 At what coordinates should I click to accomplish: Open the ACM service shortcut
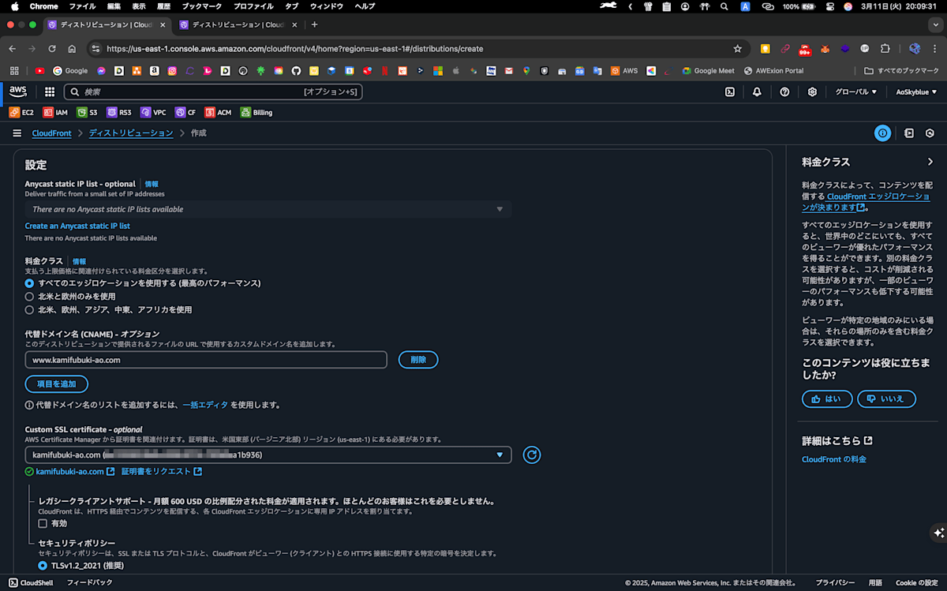(218, 112)
